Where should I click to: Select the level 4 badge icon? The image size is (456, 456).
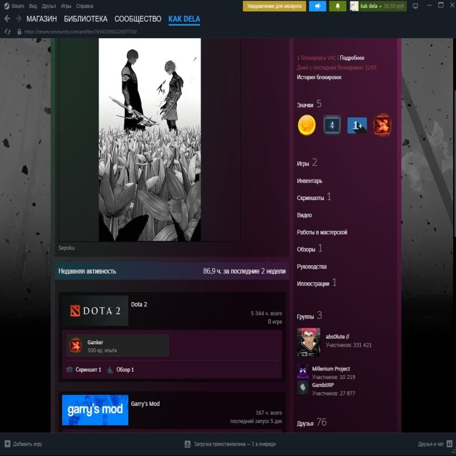(x=331, y=125)
